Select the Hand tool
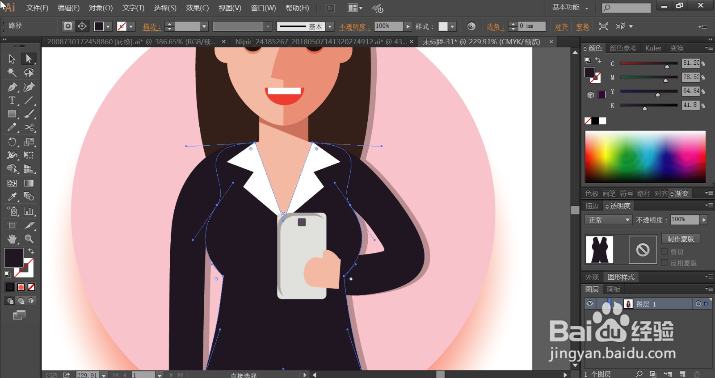Image resolution: width=715 pixels, height=378 pixels. (12, 239)
